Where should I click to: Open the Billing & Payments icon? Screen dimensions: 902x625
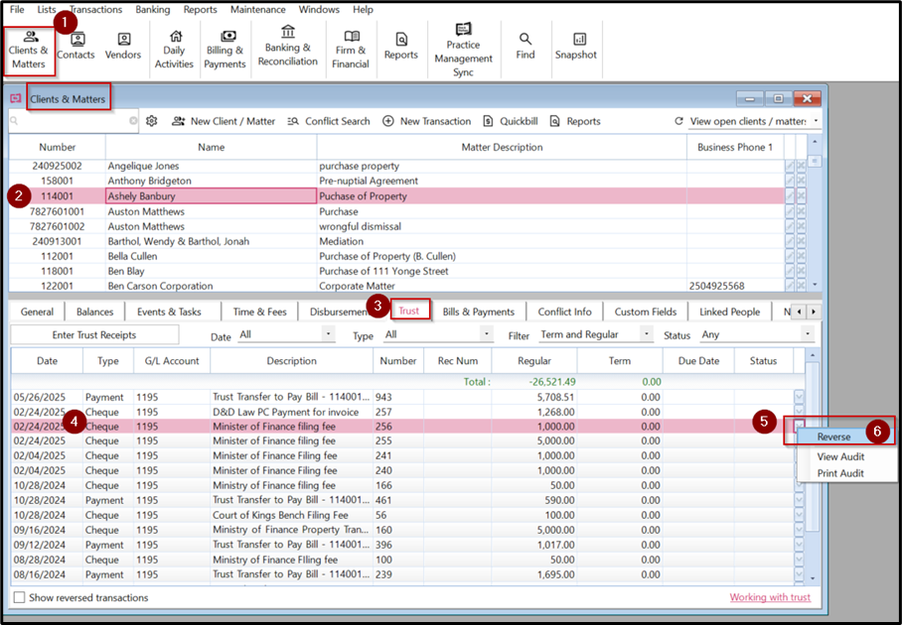tap(225, 50)
